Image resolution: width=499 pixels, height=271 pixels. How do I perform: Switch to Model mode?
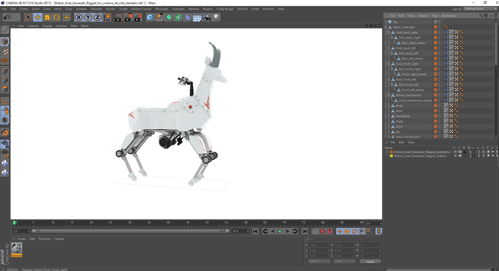5,42
